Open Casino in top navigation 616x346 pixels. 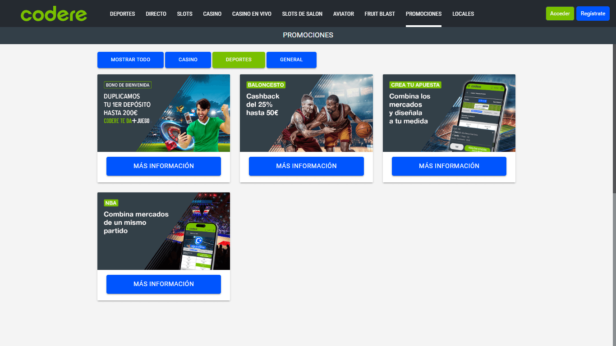pyautogui.click(x=212, y=14)
